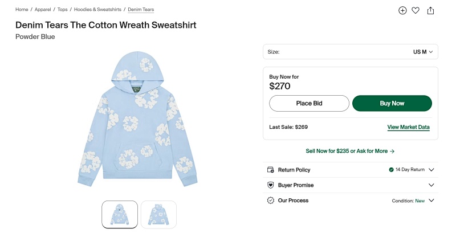456x233 pixels.
Task: Expand the Our Process chevron
Action: tap(431, 201)
